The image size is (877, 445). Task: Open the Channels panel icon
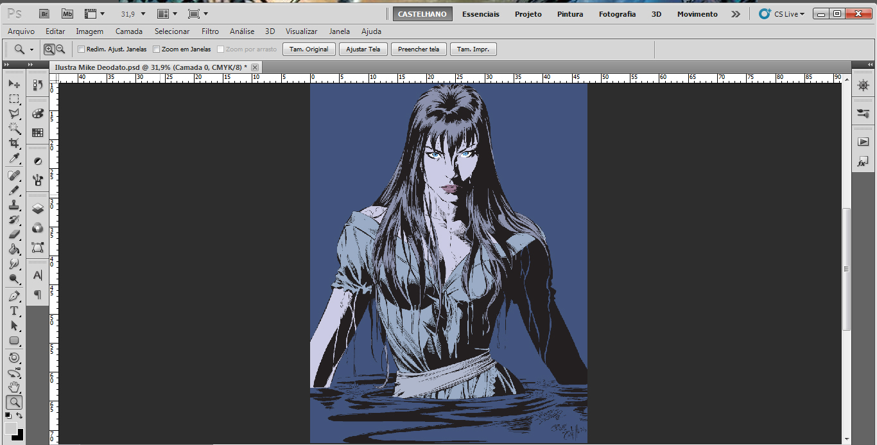tap(37, 227)
